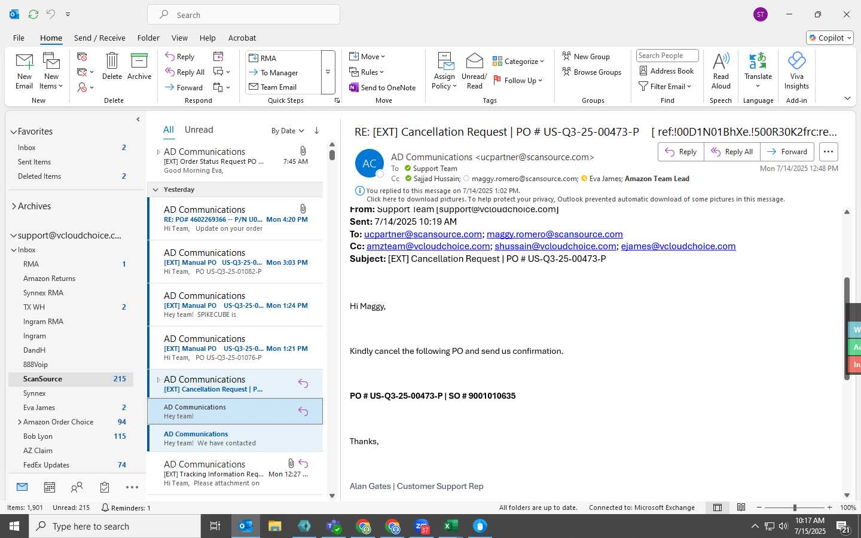Viewport: 861px width, 538px height.
Task: Open the File menu
Action: (x=19, y=38)
